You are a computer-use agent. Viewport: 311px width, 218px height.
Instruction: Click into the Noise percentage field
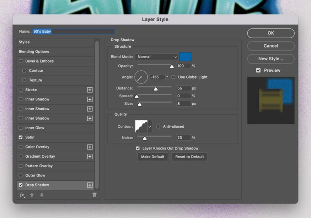coord(183,138)
